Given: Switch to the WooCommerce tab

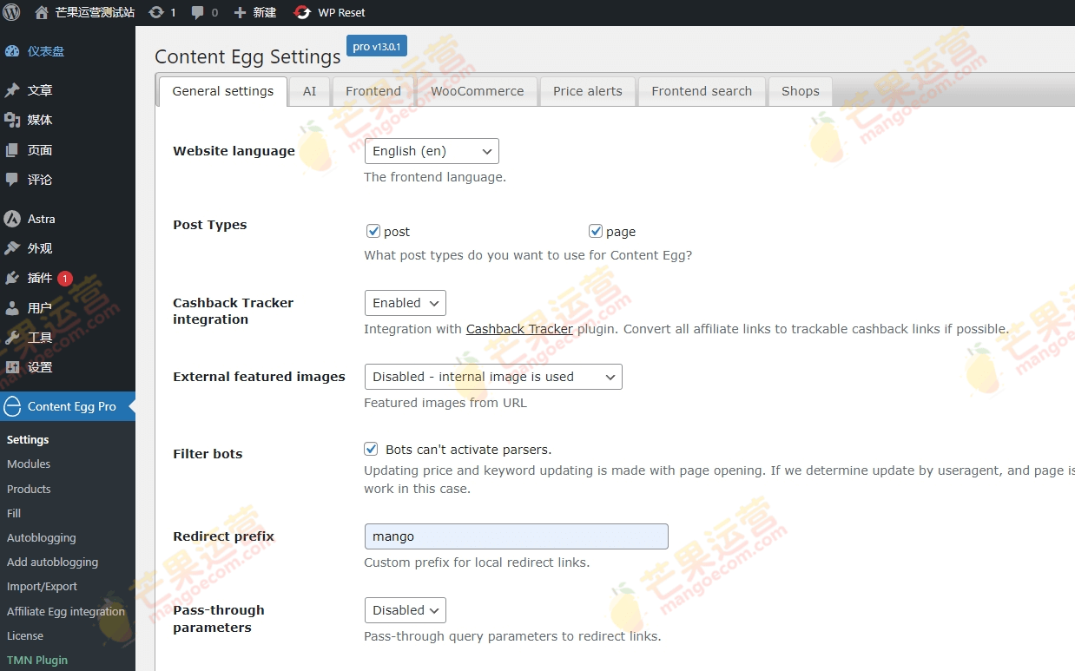Looking at the screenshot, I should click(477, 90).
